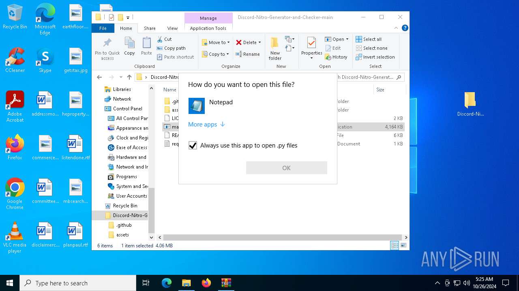The width and height of the screenshot is (519, 291).
Task: Switch to the Home ribbon tab
Action: (x=126, y=28)
